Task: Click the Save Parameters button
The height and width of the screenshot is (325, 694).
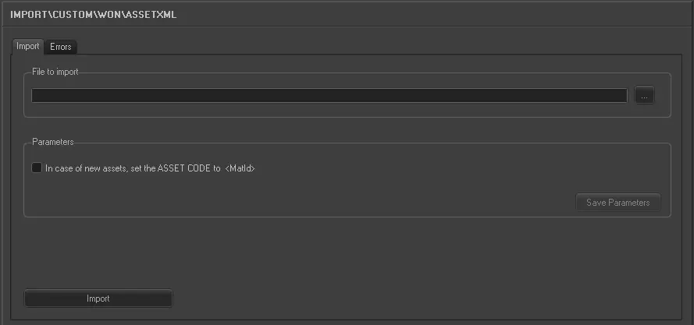Action: [617, 203]
